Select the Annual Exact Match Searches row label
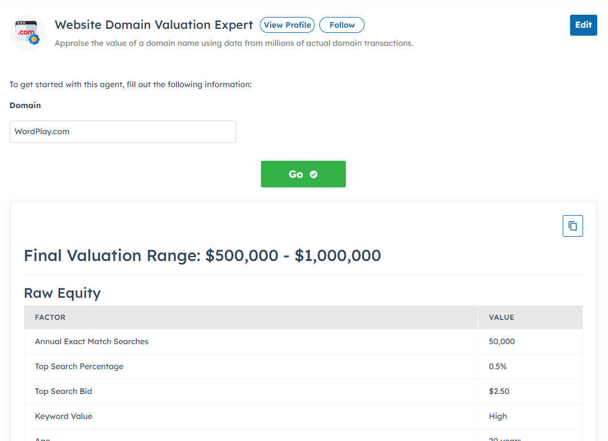The width and height of the screenshot is (608, 441). pyautogui.click(x=92, y=341)
